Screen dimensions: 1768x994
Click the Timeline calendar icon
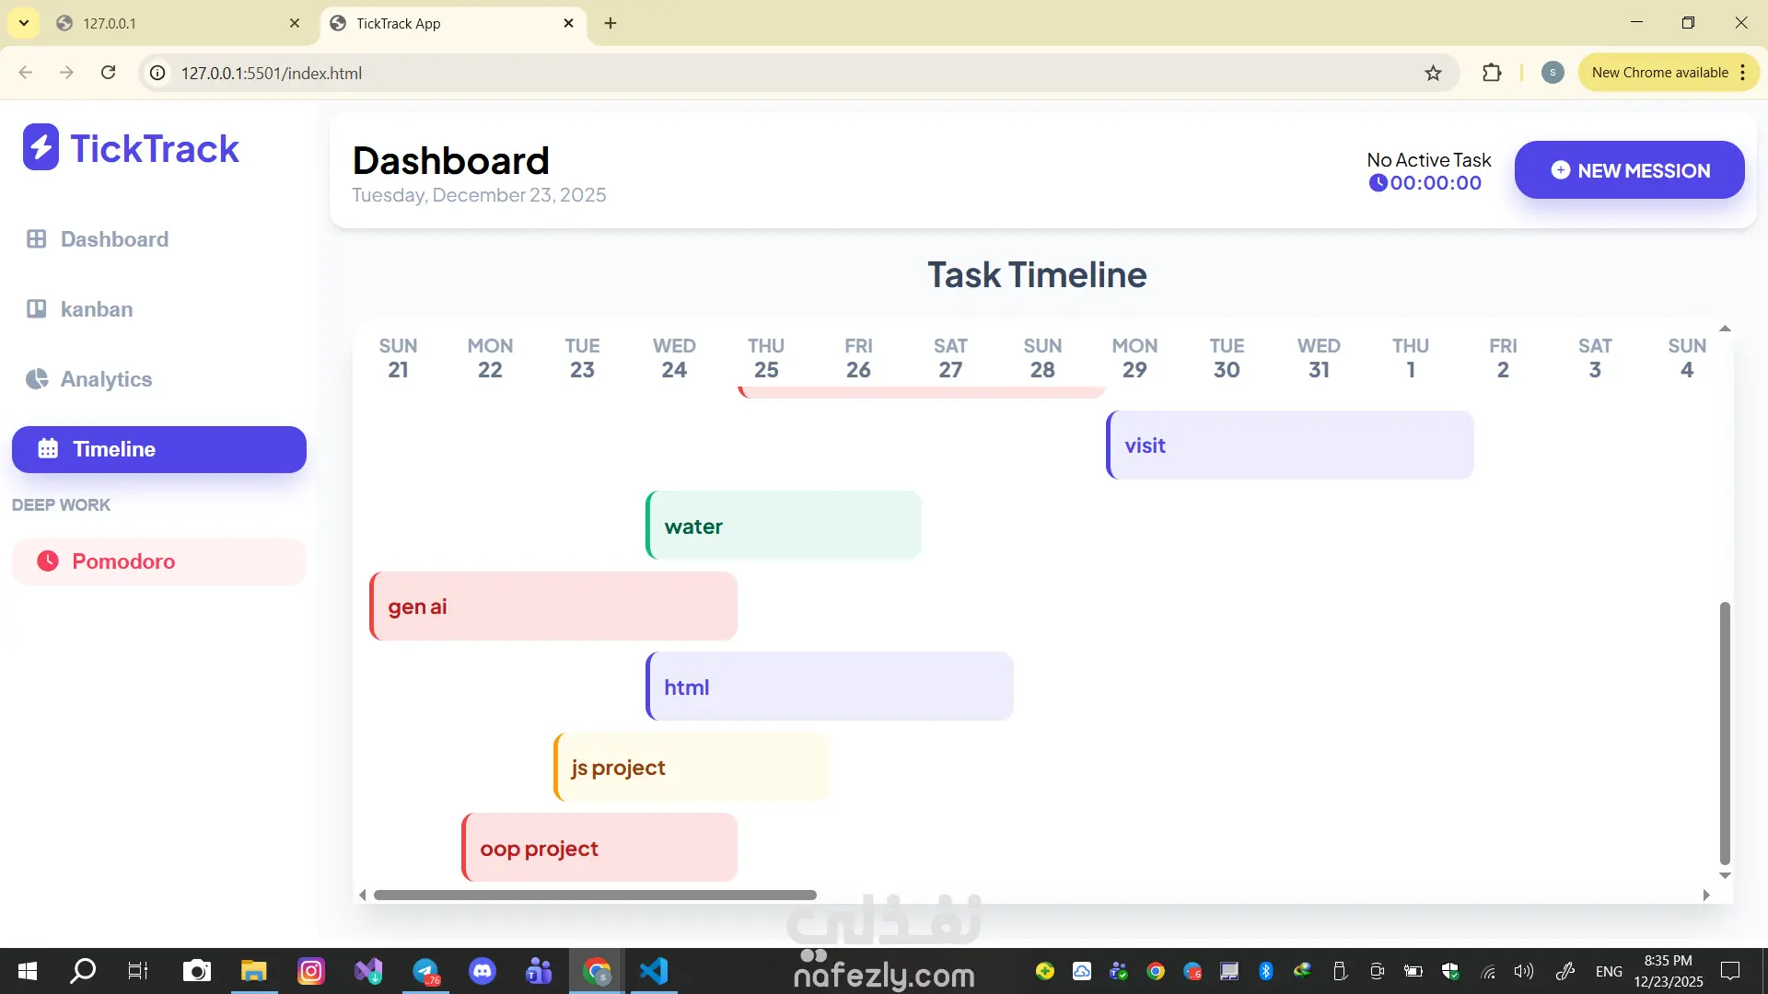48,449
